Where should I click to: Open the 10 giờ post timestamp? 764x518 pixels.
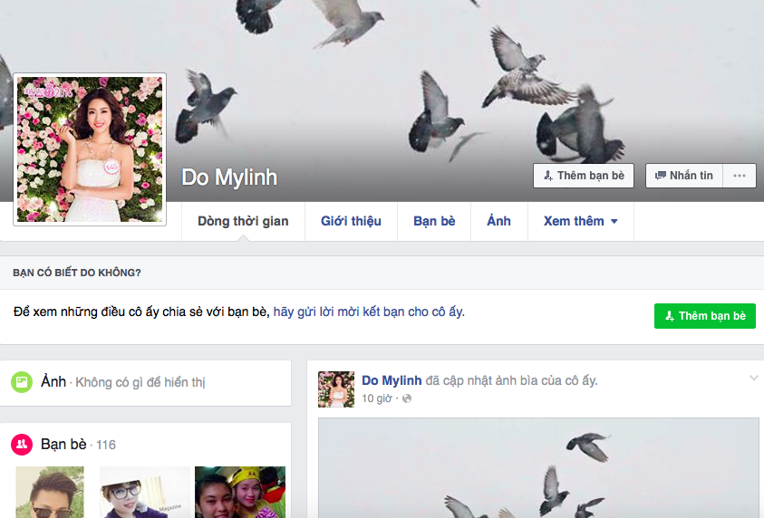coord(377,398)
